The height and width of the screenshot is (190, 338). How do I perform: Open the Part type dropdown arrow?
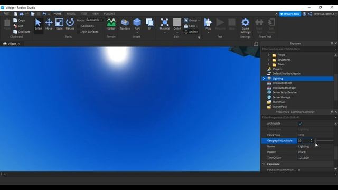[x=137, y=33]
